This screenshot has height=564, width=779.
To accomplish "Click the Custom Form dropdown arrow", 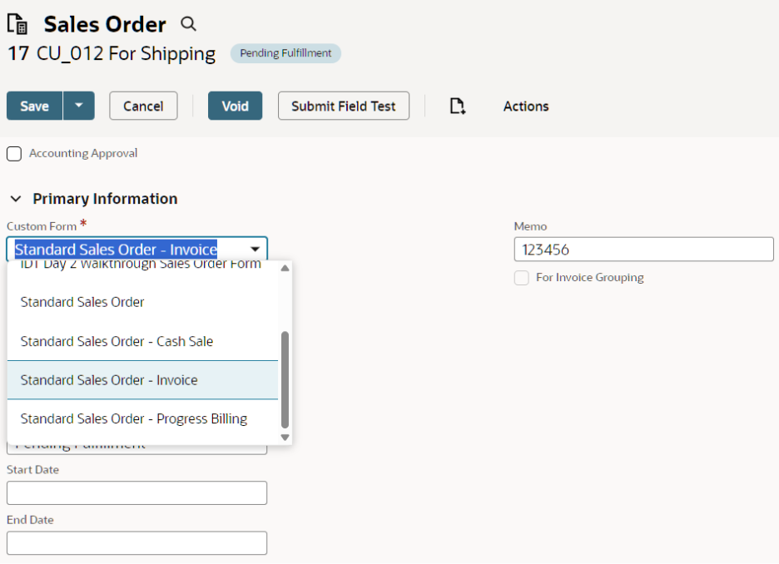I will coord(255,250).
